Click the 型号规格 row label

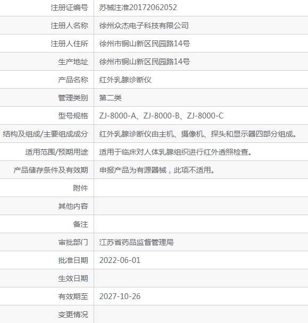coord(73,116)
